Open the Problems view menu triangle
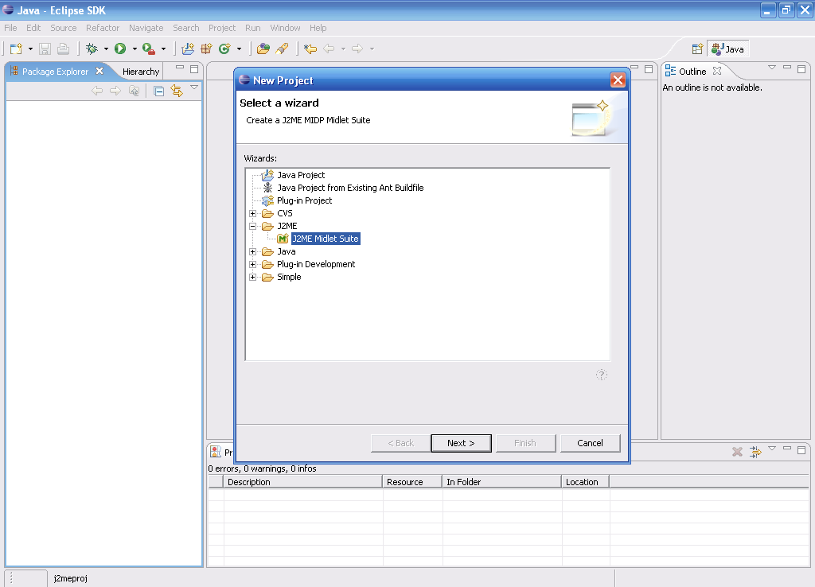 (772, 448)
